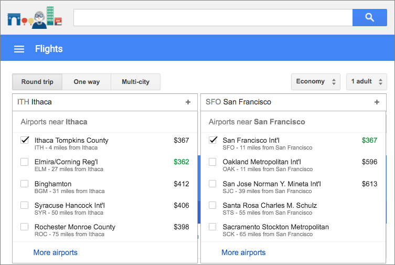Uncheck Ithaca Tompkins County airport
Image resolution: width=395 pixels, height=265 pixels.
click(25, 140)
